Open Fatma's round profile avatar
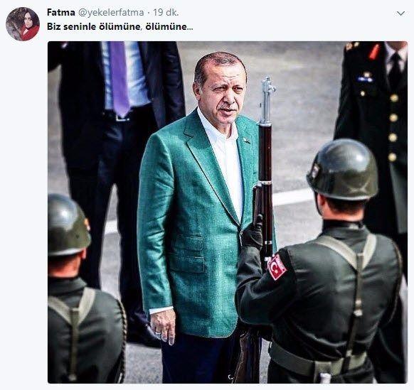The width and height of the screenshot is (414, 390). click(x=23, y=24)
